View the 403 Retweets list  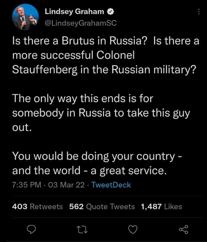[x=37, y=207]
